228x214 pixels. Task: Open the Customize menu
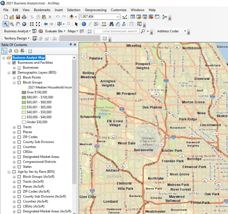click(x=119, y=10)
